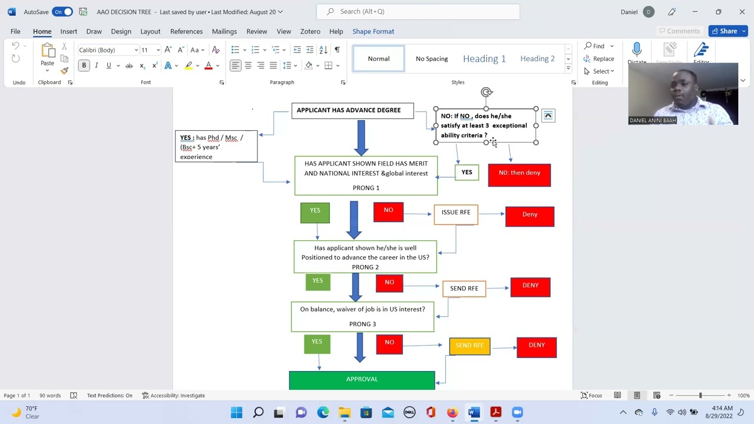Click the Copy icon in Clipboard group
The height and width of the screenshot is (424, 754).
tap(64, 58)
